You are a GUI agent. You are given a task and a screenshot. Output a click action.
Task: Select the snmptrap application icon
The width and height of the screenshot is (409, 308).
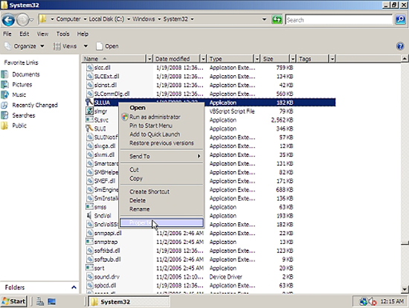pos(89,242)
